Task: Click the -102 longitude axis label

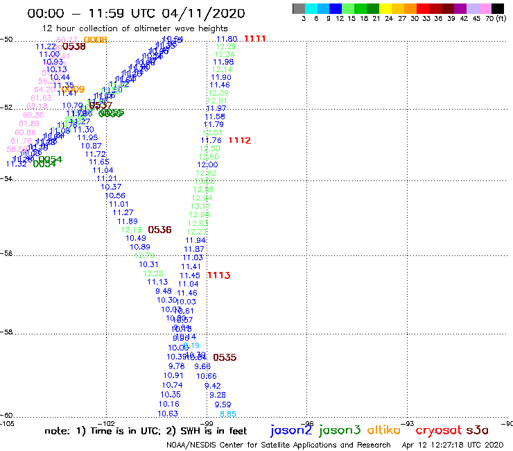Action: pos(107,423)
